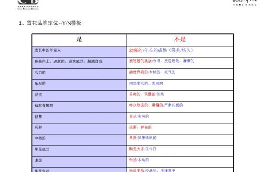Select the cell '智慧'
This screenshot has height=172, width=272.
click(x=79, y=118)
